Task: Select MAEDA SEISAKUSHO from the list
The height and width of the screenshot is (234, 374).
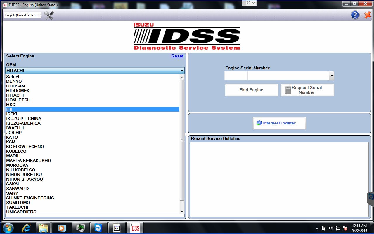Action: (92, 161)
